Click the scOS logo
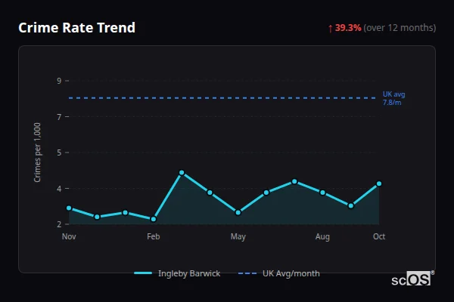Image resolution: width=454 pixels, height=302 pixels. click(413, 279)
